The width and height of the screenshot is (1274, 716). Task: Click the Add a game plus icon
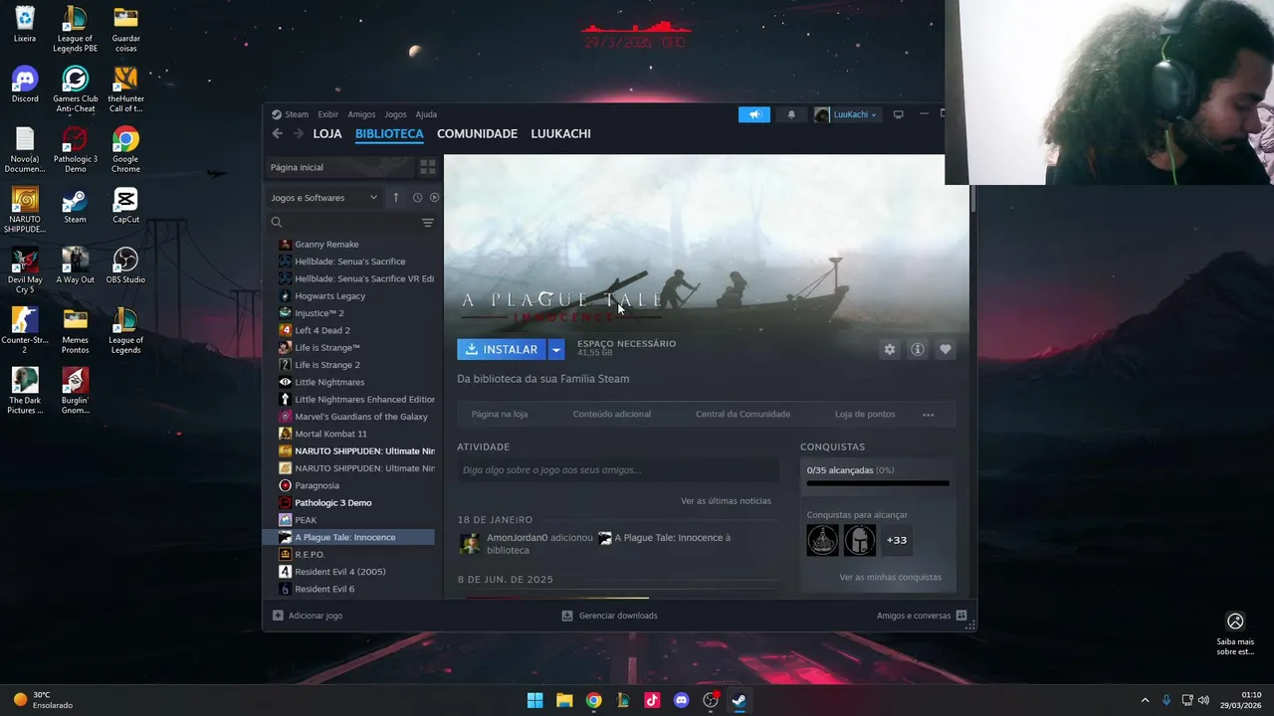[278, 616]
